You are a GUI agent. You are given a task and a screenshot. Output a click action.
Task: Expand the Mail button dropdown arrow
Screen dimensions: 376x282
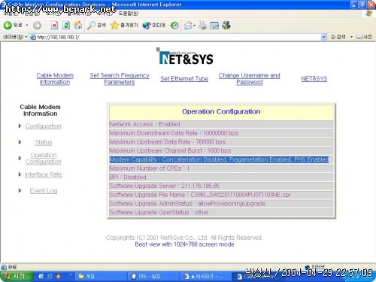click(195, 26)
